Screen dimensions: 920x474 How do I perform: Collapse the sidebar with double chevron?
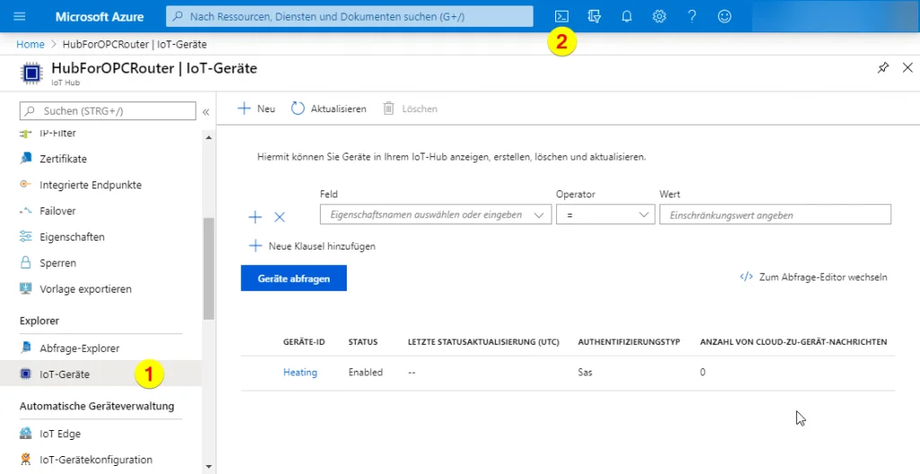pyautogui.click(x=206, y=111)
